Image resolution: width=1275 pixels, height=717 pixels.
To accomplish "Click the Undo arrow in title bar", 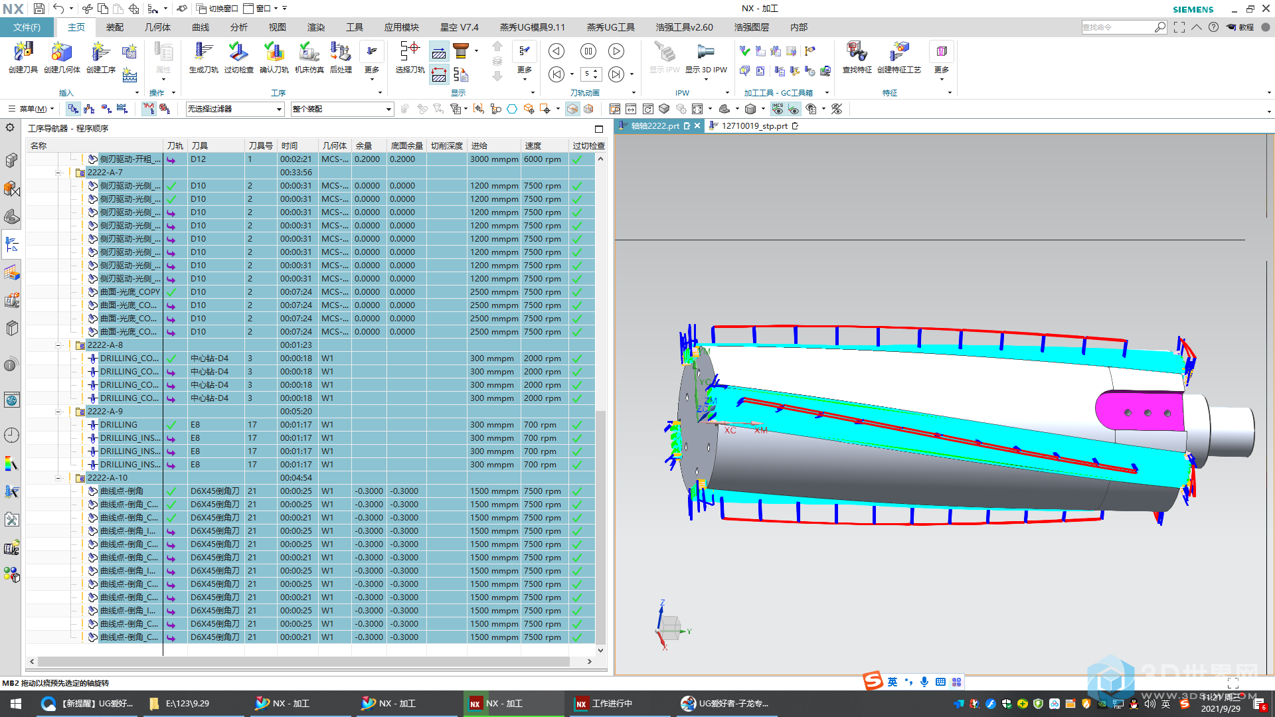I will [58, 9].
